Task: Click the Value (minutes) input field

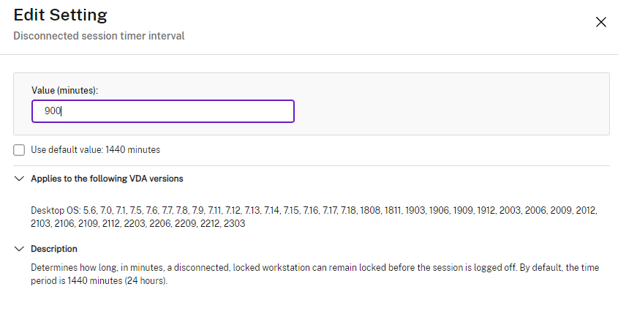Action: (x=163, y=111)
